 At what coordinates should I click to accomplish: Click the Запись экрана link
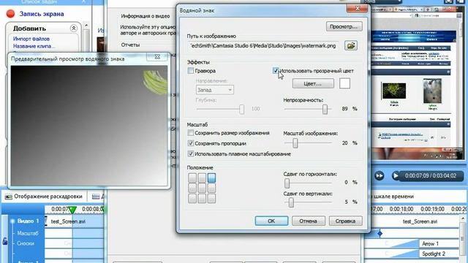[x=42, y=14]
